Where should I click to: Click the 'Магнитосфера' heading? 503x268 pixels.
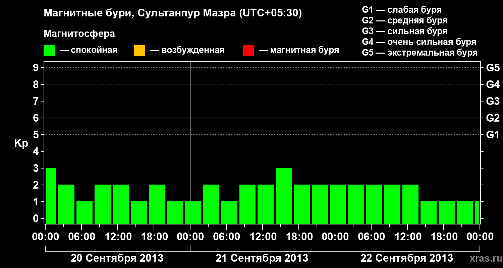click(79, 34)
